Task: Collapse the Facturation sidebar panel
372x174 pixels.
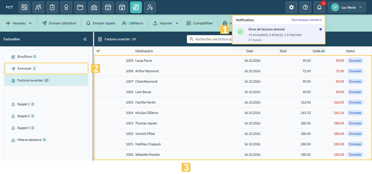Action: click(85, 39)
